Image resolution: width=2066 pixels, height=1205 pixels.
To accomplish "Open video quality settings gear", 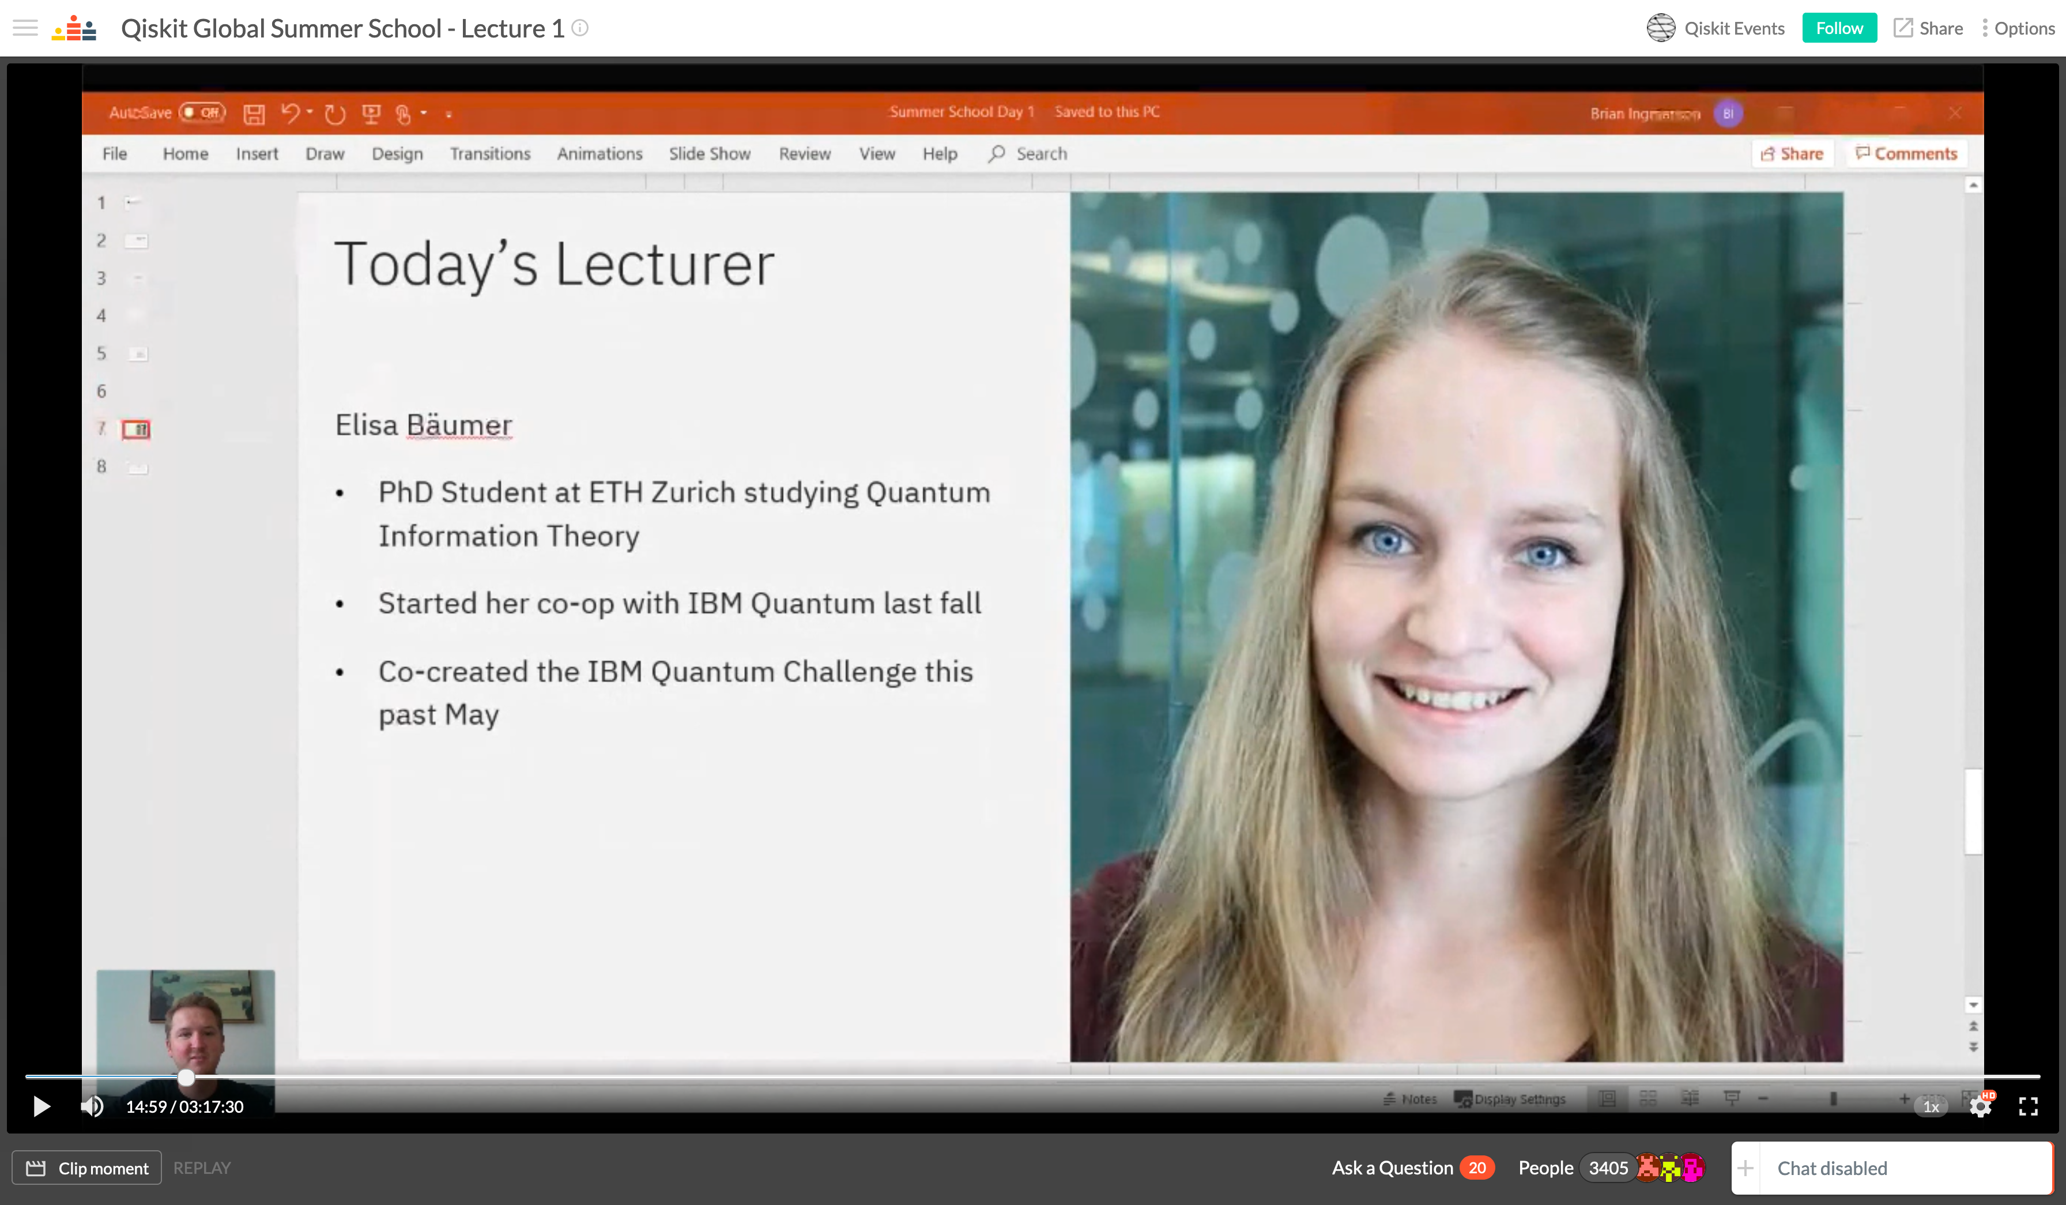I will point(1981,1106).
